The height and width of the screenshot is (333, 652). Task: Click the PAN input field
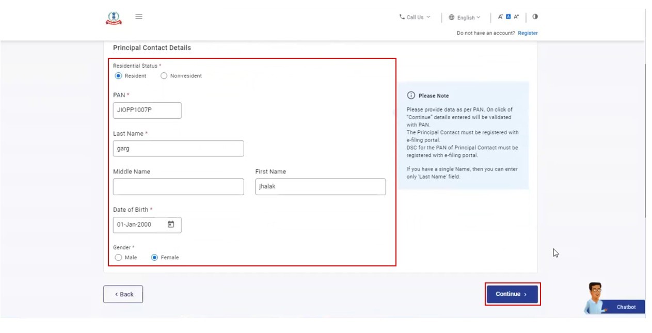(147, 110)
